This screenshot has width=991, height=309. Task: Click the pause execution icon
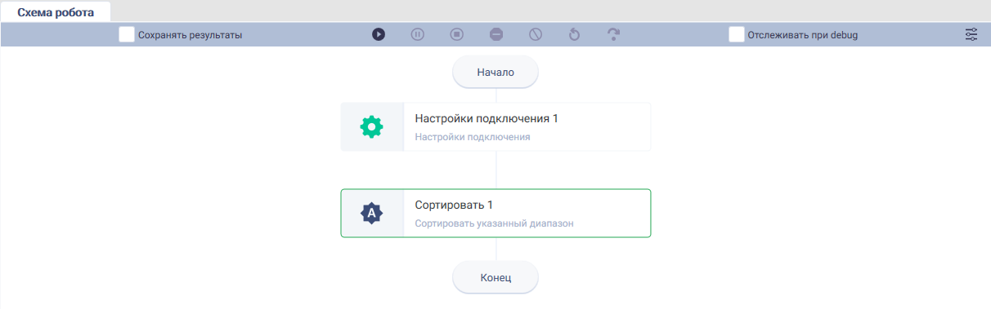(418, 34)
